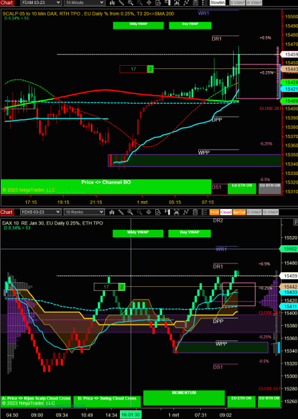The width and height of the screenshot is (298, 419).
Task: Select the top Chart tab
Action: coord(7,3)
